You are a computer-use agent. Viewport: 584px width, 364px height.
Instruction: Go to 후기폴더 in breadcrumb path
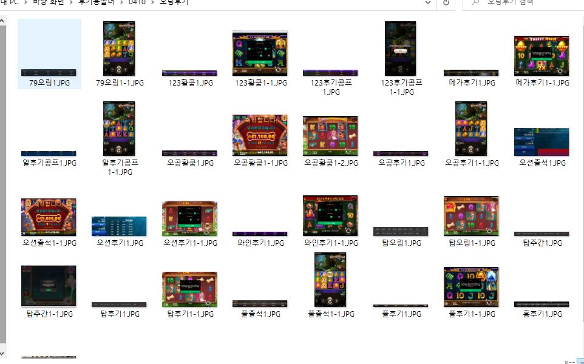point(96,2)
